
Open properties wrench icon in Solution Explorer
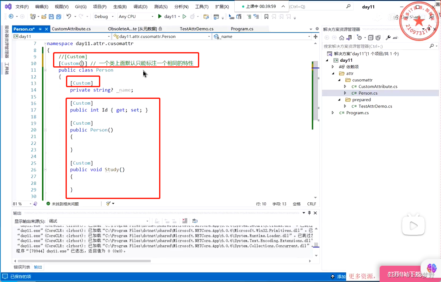(388, 38)
